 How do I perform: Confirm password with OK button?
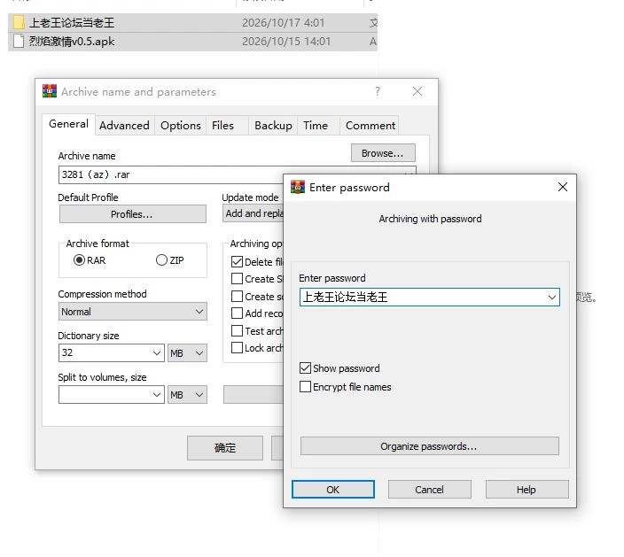pos(333,490)
